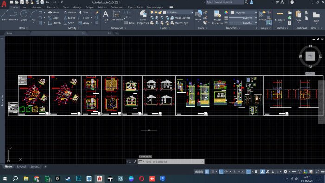Screen dimensions: 325x183
Task: Open the Parametric ribbon tab
Action: point(53,7)
